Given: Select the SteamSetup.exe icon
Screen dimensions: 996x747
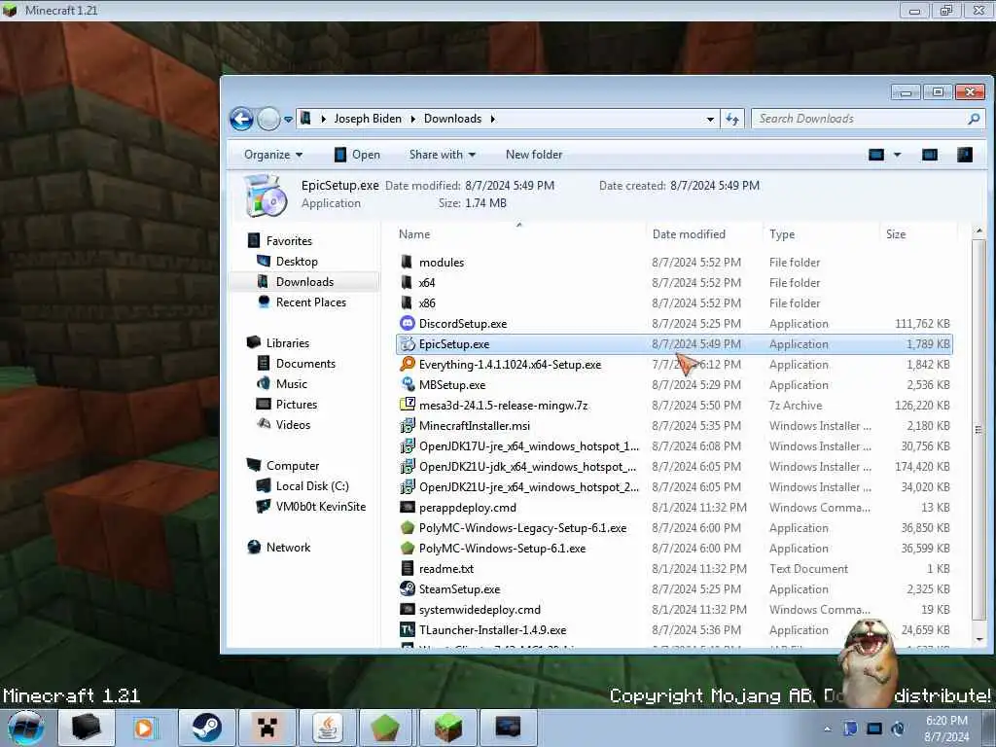Looking at the screenshot, I should [x=408, y=588].
